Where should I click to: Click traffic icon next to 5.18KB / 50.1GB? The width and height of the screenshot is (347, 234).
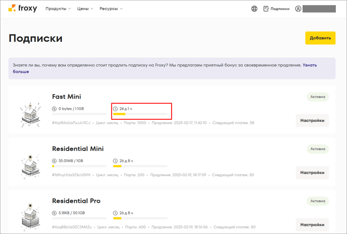pyautogui.click(x=54, y=213)
